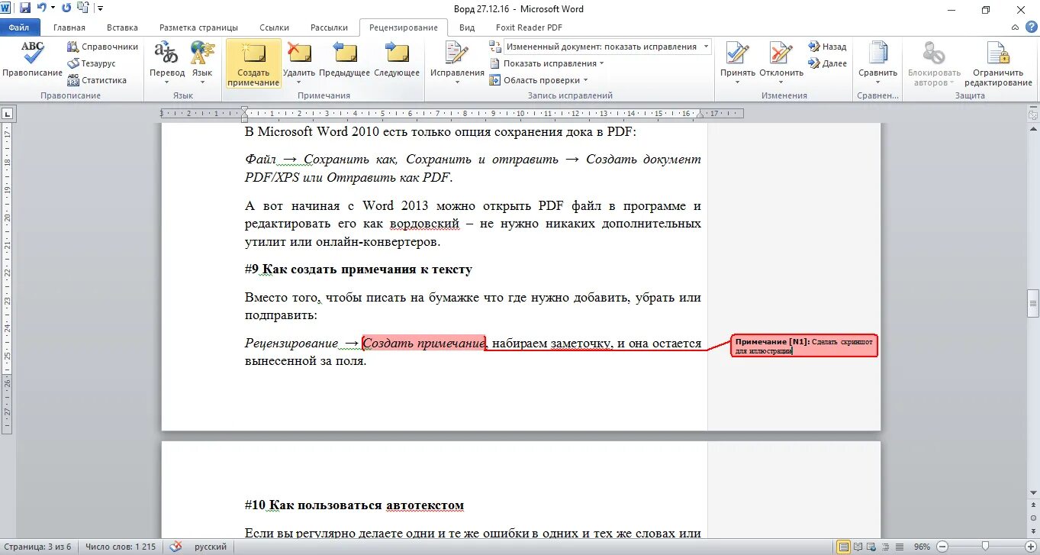The height and width of the screenshot is (555, 1040).
Task: Redo action in quick access toolbar
Action: (66, 8)
